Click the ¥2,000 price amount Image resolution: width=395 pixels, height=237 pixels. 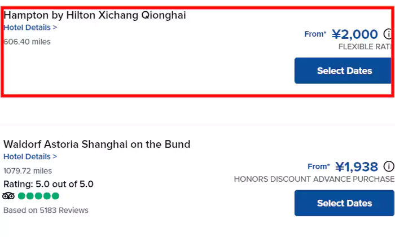point(354,34)
